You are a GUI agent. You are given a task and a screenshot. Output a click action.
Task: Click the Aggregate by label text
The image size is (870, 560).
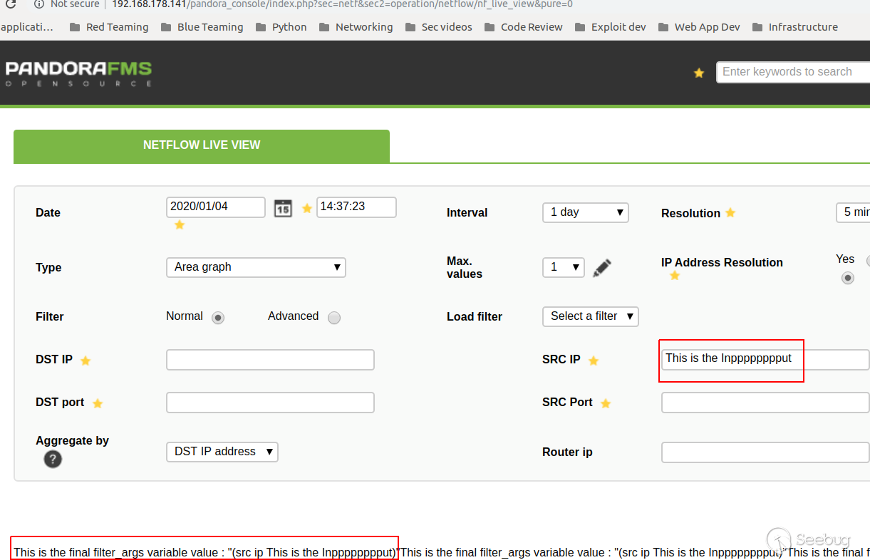click(72, 441)
